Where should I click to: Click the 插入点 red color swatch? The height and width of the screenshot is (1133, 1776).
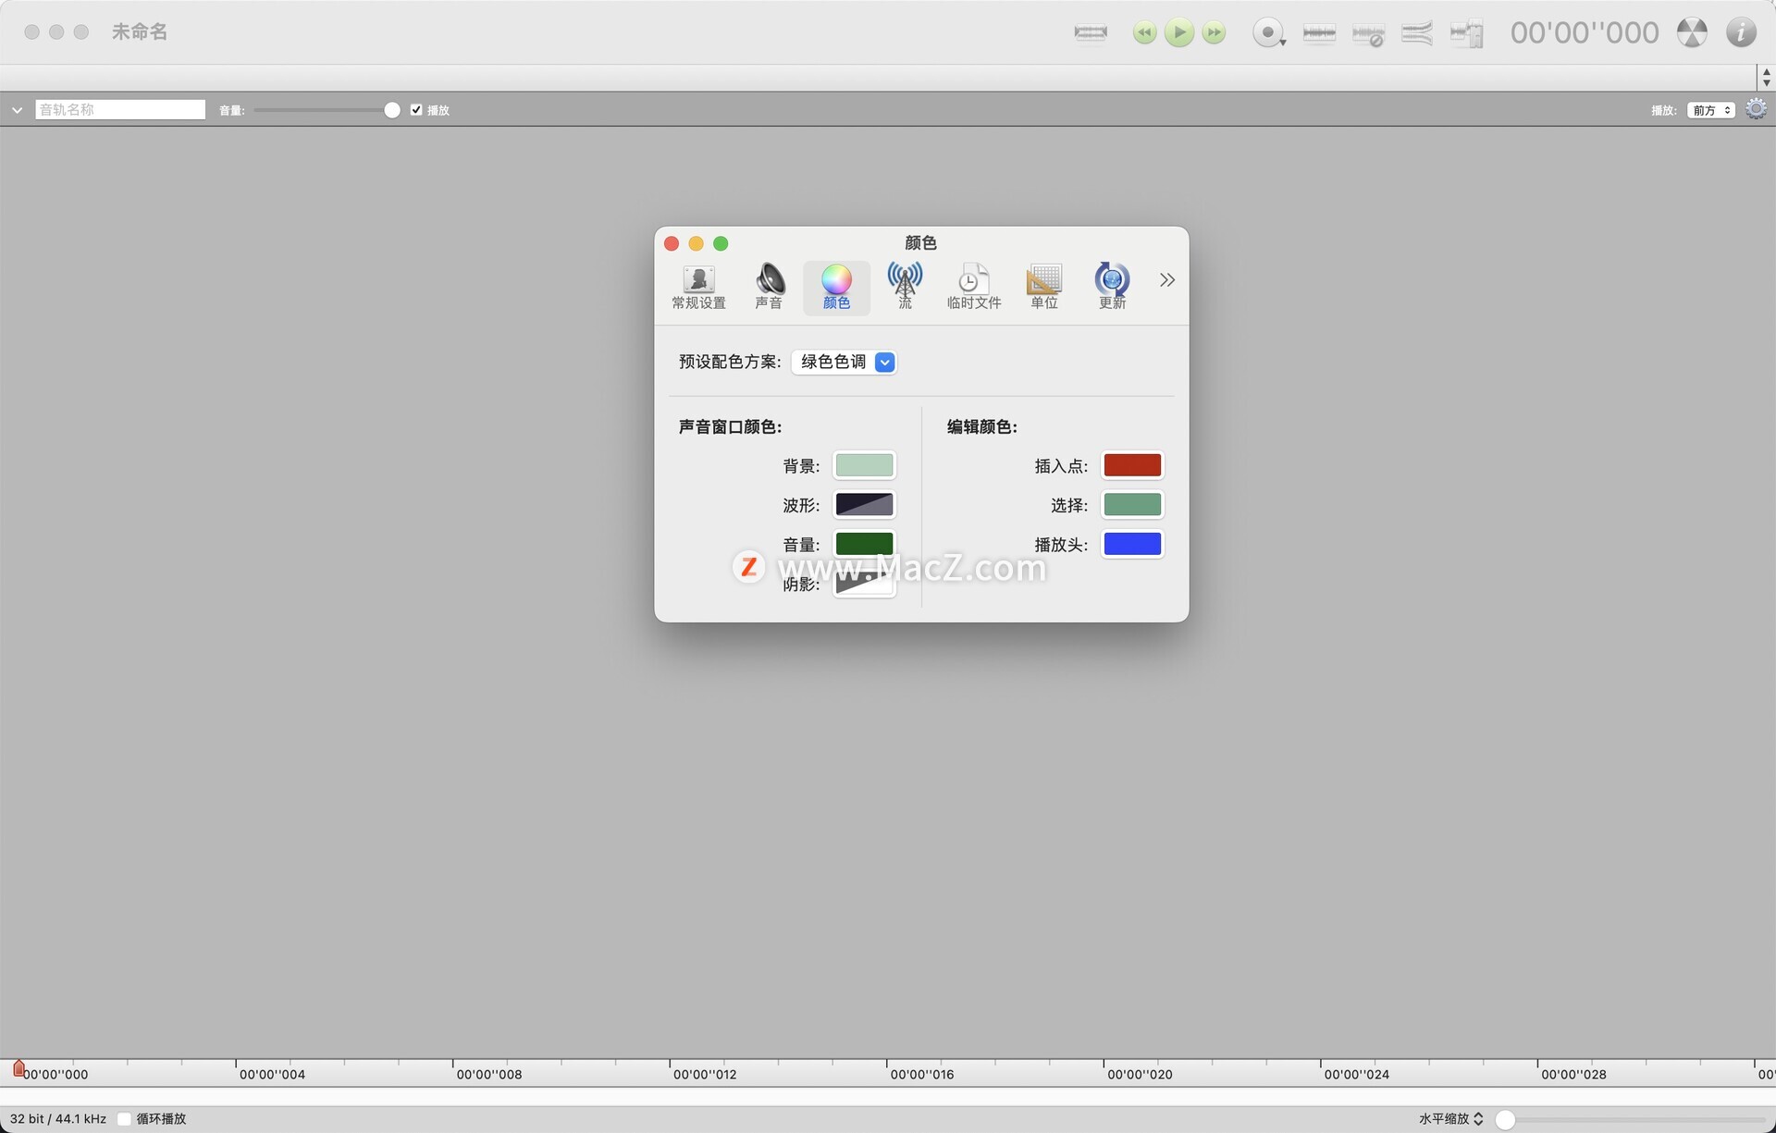pyautogui.click(x=1132, y=464)
